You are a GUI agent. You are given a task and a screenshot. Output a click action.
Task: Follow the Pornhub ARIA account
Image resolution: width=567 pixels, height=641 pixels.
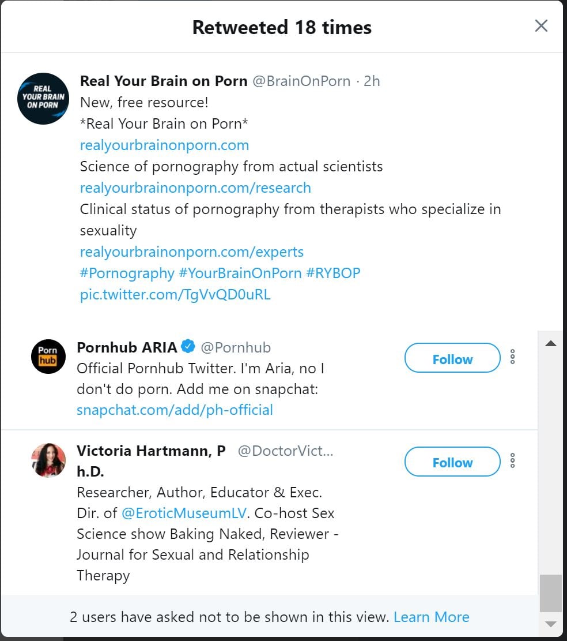452,358
